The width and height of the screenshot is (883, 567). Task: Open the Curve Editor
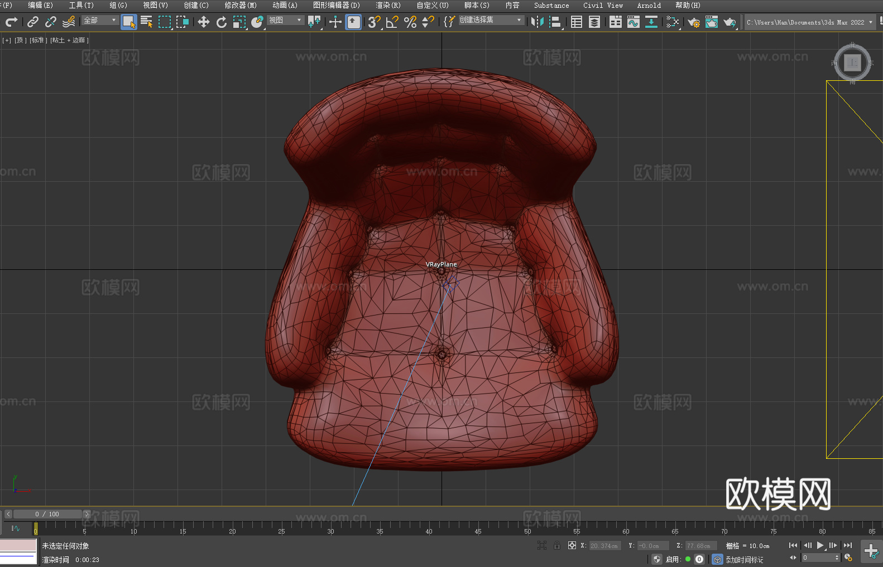click(634, 22)
